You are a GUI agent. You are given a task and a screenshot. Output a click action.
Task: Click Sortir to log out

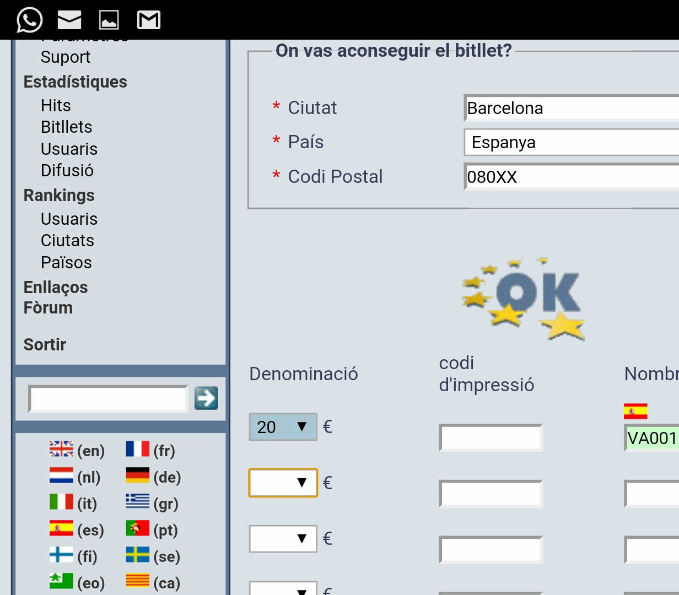pyautogui.click(x=45, y=344)
